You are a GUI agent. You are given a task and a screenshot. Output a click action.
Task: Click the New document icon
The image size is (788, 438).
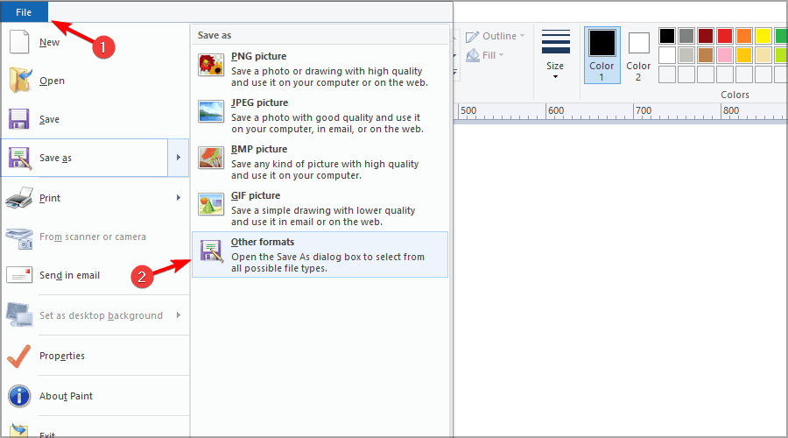click(19, 42)
